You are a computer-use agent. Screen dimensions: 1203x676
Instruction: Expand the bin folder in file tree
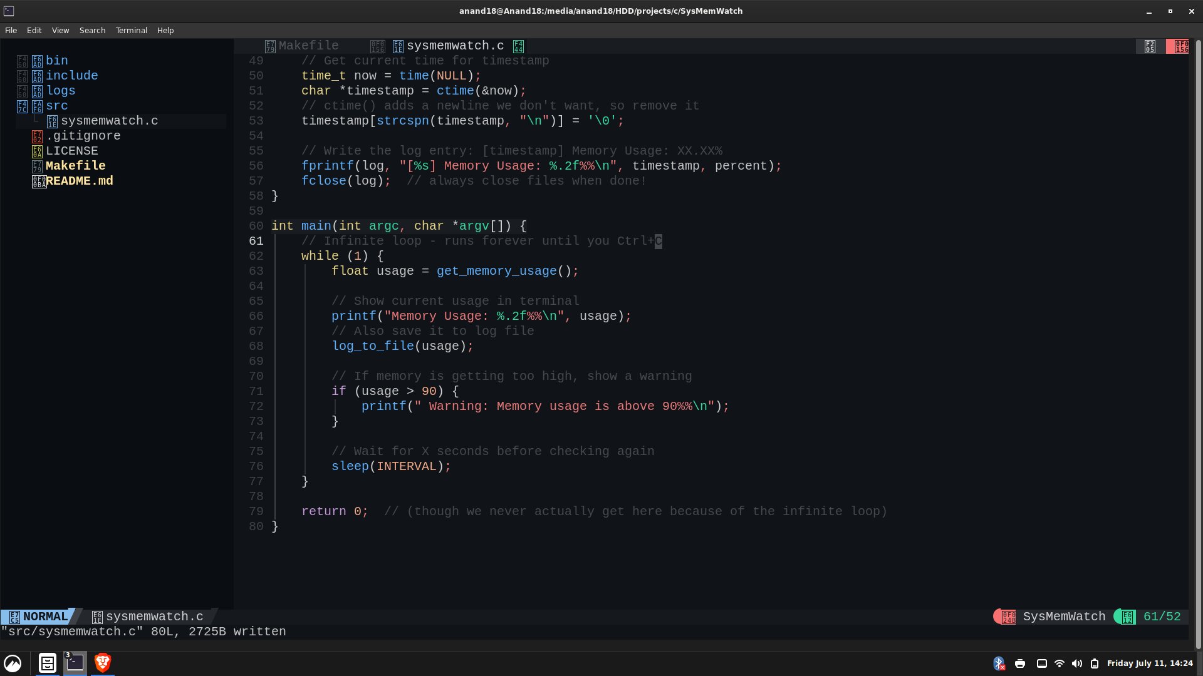56,61
